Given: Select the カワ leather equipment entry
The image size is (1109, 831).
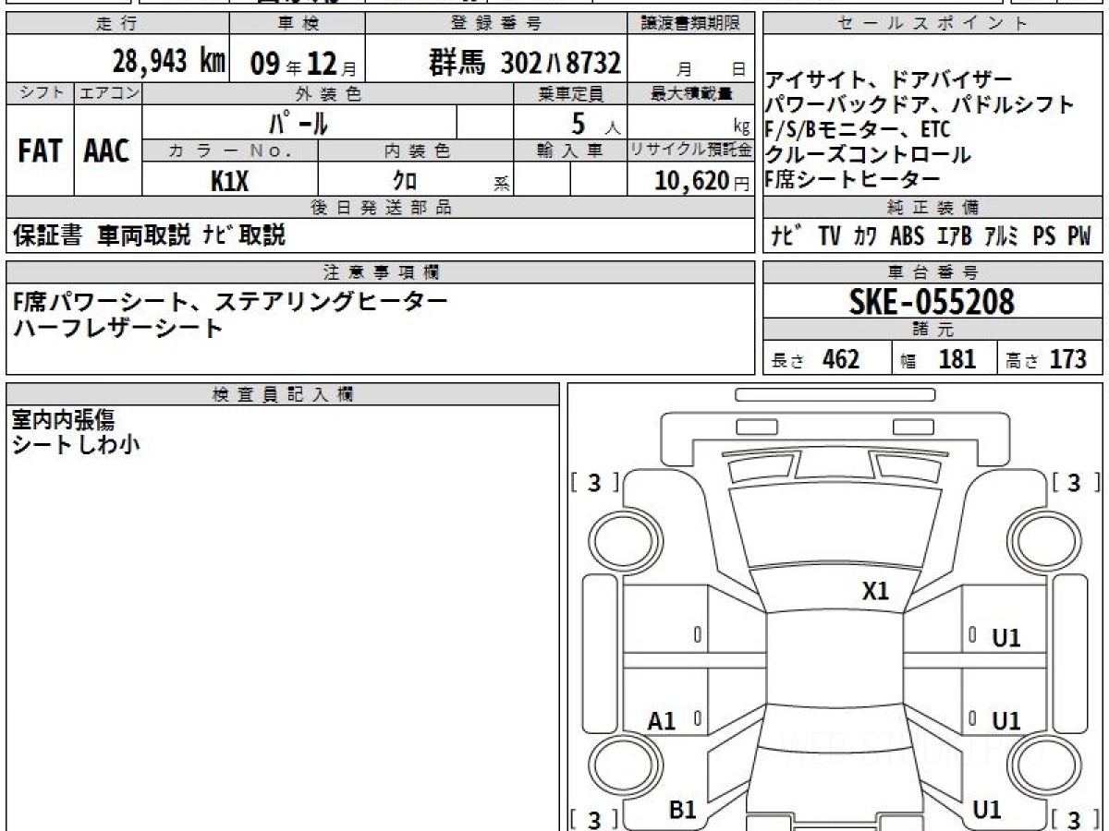Looking at the screenshot, I should click(x=866, y=236).
